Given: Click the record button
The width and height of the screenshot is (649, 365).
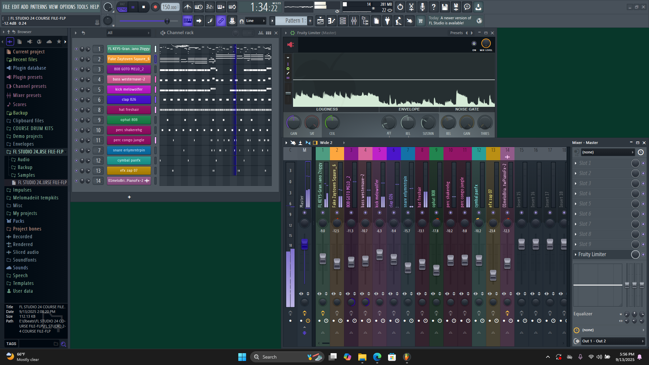Looking at the screenshot, I should (x=155, y=7).
